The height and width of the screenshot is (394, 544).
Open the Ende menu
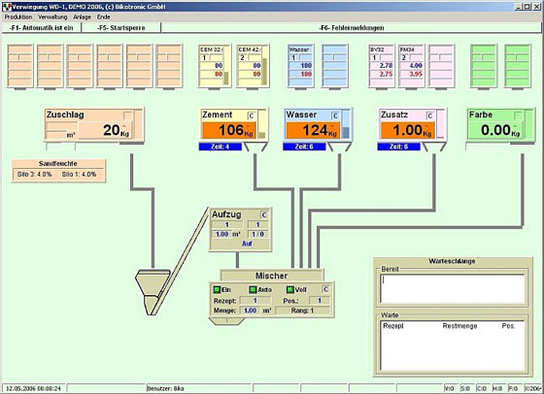coord(103,16)
